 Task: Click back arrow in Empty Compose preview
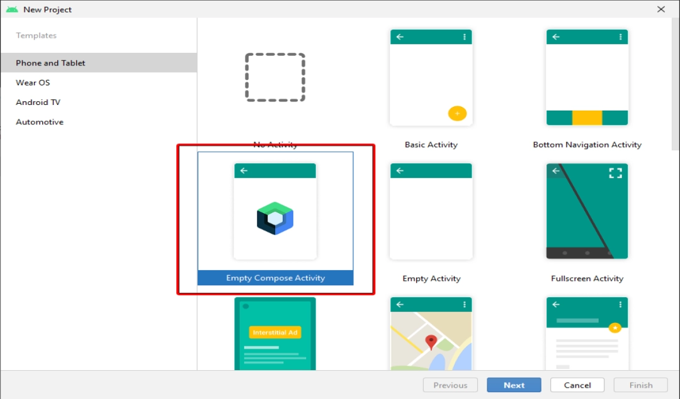(x=244, y=170)
